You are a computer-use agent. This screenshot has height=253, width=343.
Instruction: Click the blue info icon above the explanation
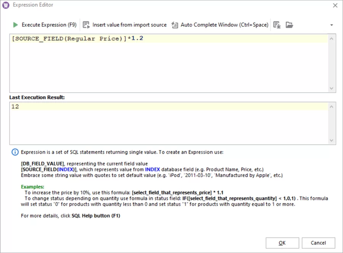pyautogui.click(x=15, y=152)
